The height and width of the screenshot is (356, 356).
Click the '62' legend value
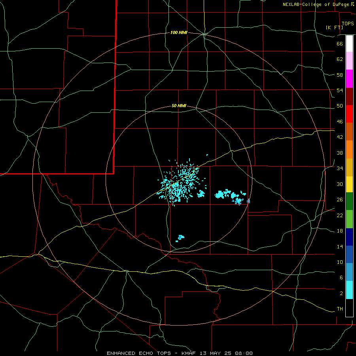[x=340, y=59]
